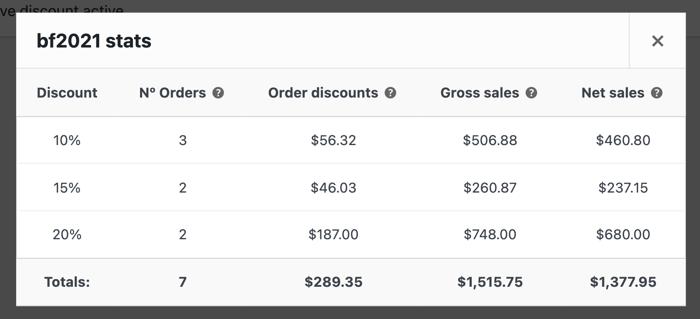This screenshot has width=700, height=319.
Task: Select the help icon beside Nº Orders header
Action: click(x=218, y=92)
